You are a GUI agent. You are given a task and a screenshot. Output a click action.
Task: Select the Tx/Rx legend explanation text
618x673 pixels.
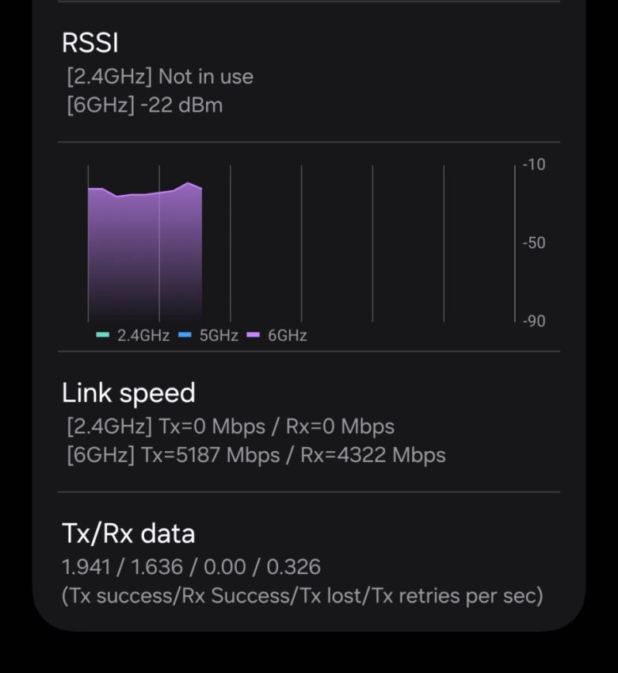(x=303, y=595)
